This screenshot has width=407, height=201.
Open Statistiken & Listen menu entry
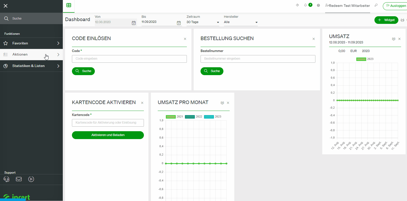pos(31,66)
